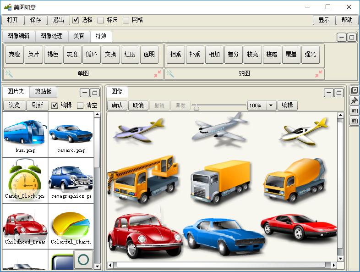The width and height of the screenshot is (360, 272).
Task: Click the collapse arrows icon in 双图 panel
Action: tap(319, 74)
